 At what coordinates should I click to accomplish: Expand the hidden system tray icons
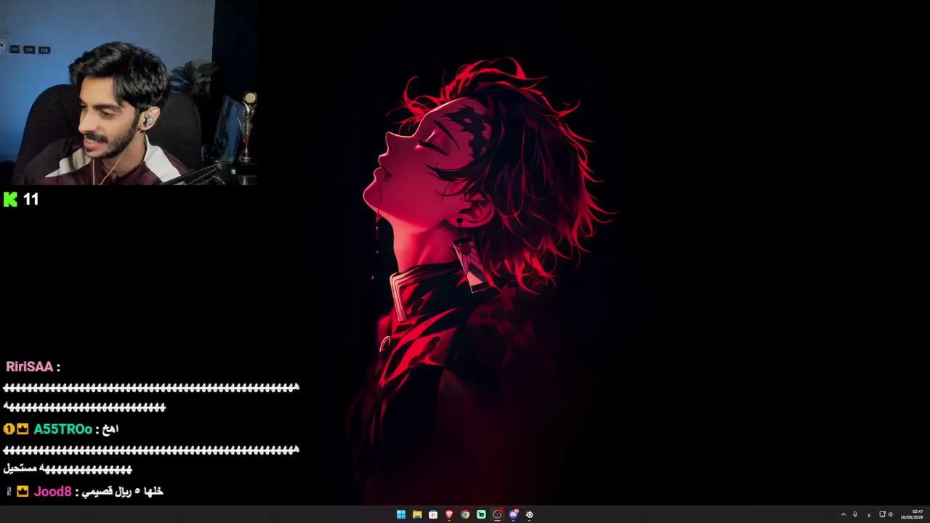point(843,514)
